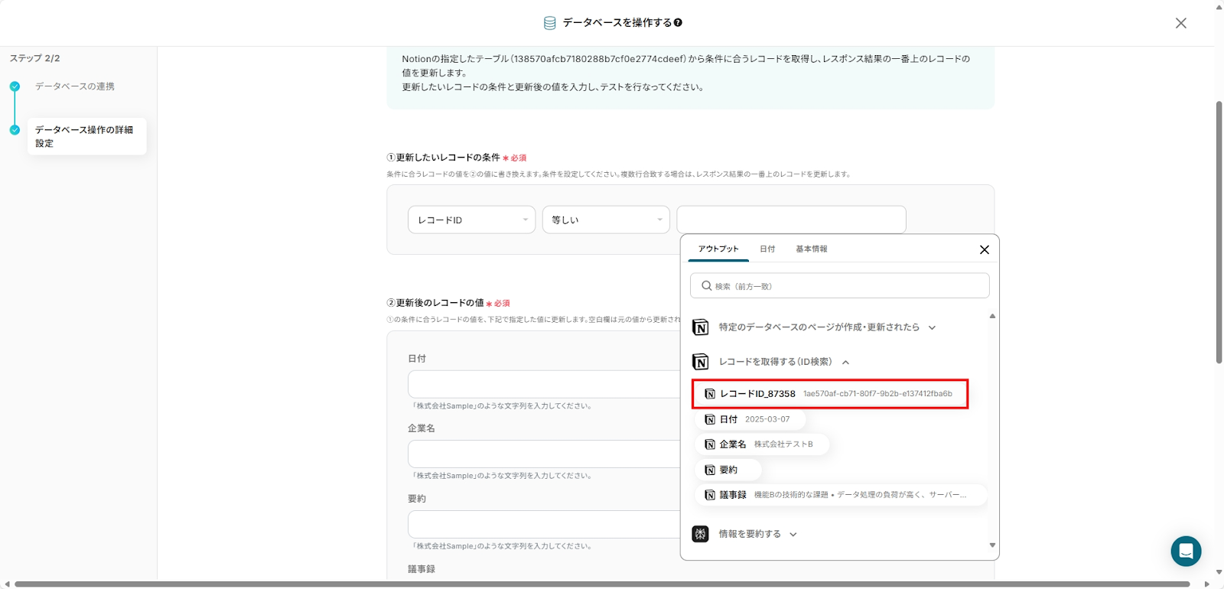Collapse the レコードを取得する(ID検索) section
Viewport: 1224px width, 589px height.
click(845, 363)
